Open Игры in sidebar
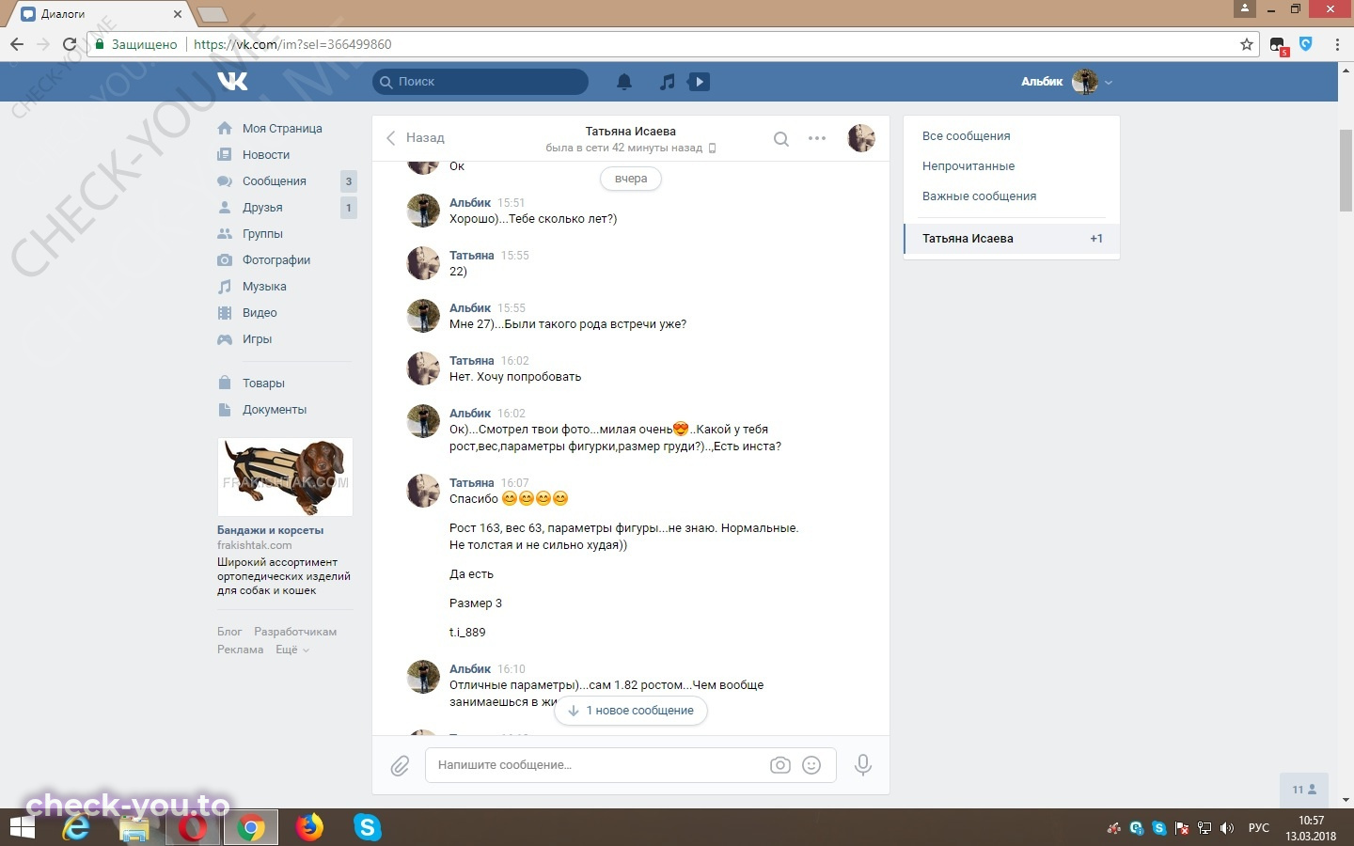This screenshot has width=1354, height=846. click(x=257, y=339)
